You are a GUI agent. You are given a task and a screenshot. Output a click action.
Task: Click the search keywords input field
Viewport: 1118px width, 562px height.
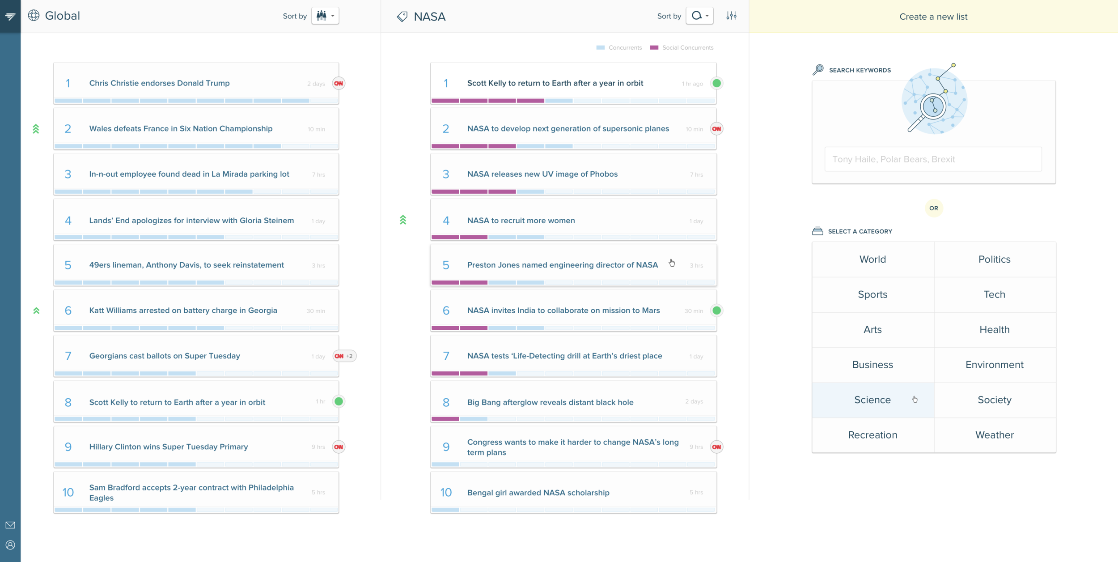coord(933,159)
